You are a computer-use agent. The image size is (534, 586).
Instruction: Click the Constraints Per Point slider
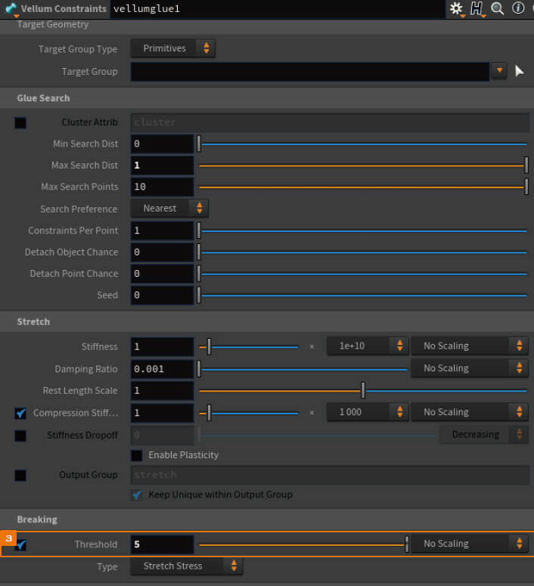click(362, 231)
